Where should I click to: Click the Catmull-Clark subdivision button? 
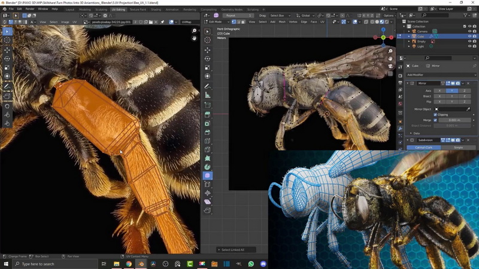click(x=424, y=147)
